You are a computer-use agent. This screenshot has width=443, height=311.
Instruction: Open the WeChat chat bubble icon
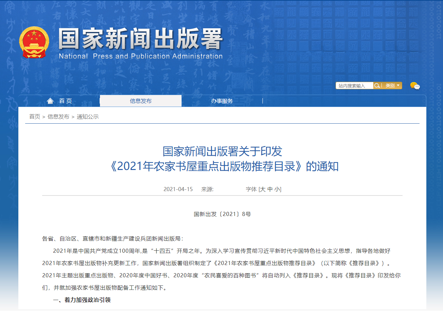coord(415,86)
